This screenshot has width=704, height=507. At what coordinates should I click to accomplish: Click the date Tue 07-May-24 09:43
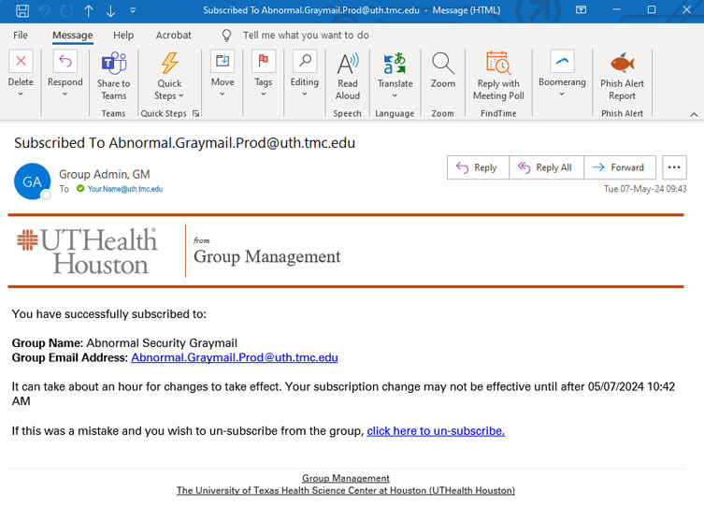coord(645,189)
